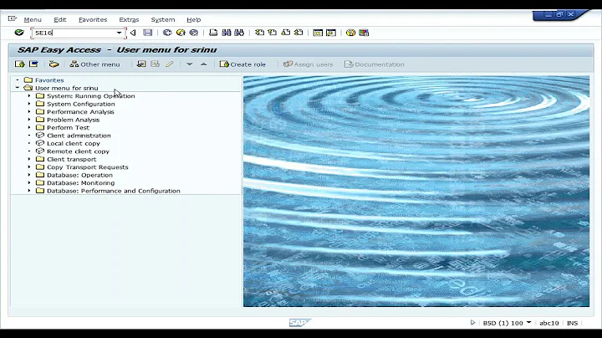Expand System Configuration folder arrow
Image resolution: width=602 pixels, height=338 pixels.
coord(29,104)
